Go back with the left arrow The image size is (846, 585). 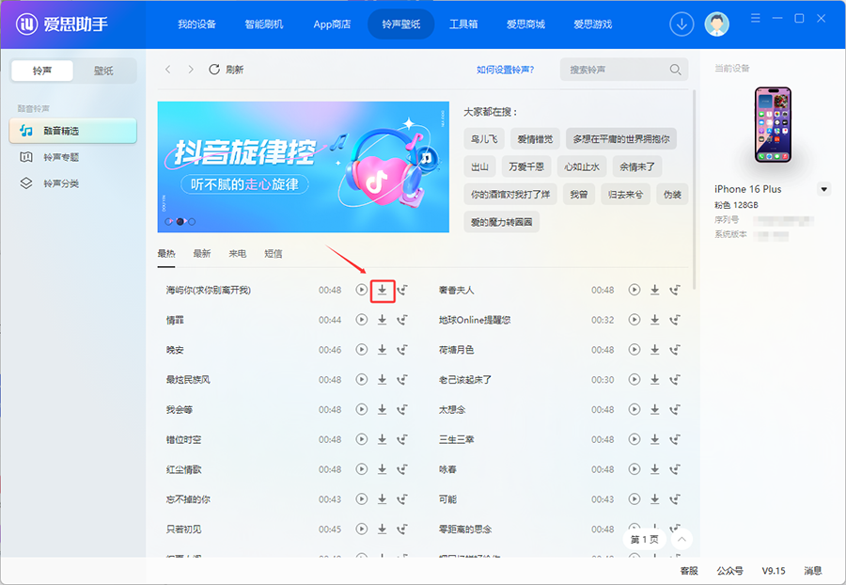[168, 69]
